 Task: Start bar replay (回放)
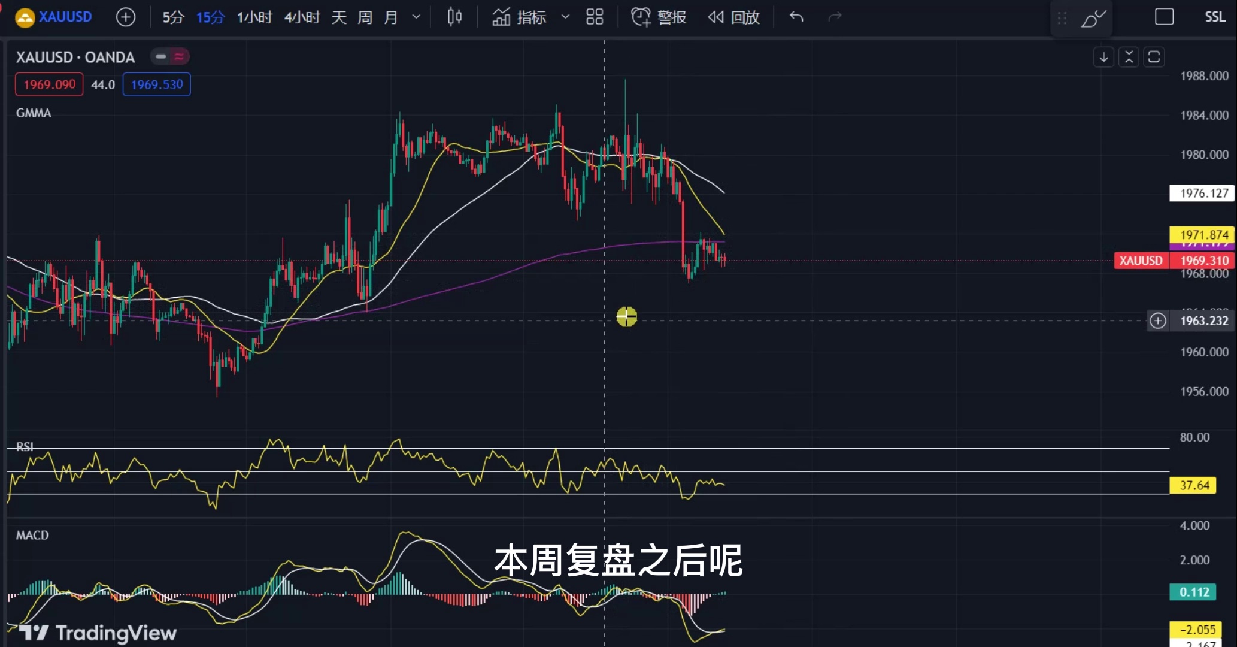[733, 17]
